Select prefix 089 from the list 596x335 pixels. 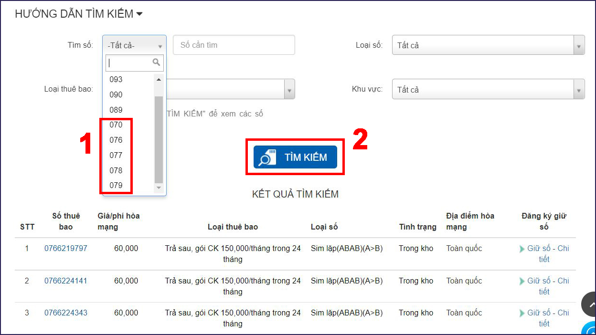(116, 109)
